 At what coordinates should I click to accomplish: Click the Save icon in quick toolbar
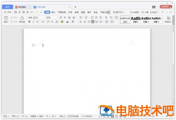tap(15, 12)
